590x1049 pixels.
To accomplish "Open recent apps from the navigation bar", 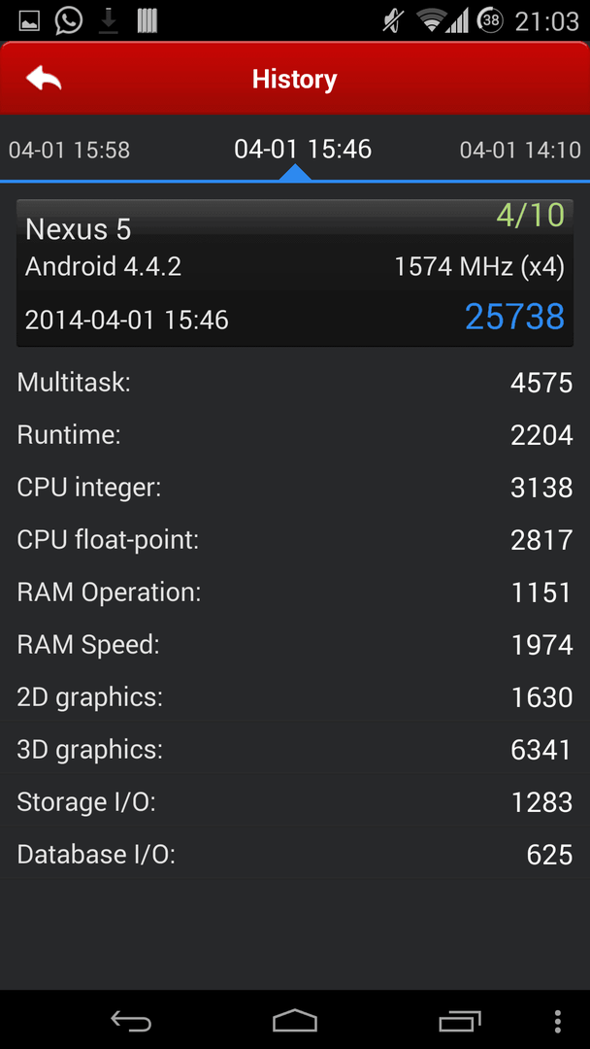I will [460, 1021].
